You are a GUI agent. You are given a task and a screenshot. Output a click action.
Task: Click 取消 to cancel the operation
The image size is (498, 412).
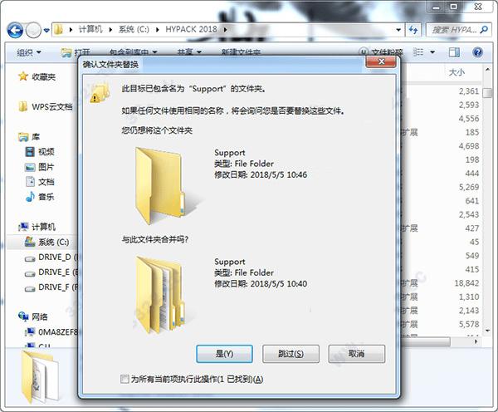[357, 354]
